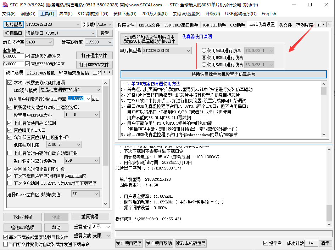The width and height of the screenshot is (335, 250).
Task: Click emulator instructions scroll down arrow
Action: pos(324,135)
